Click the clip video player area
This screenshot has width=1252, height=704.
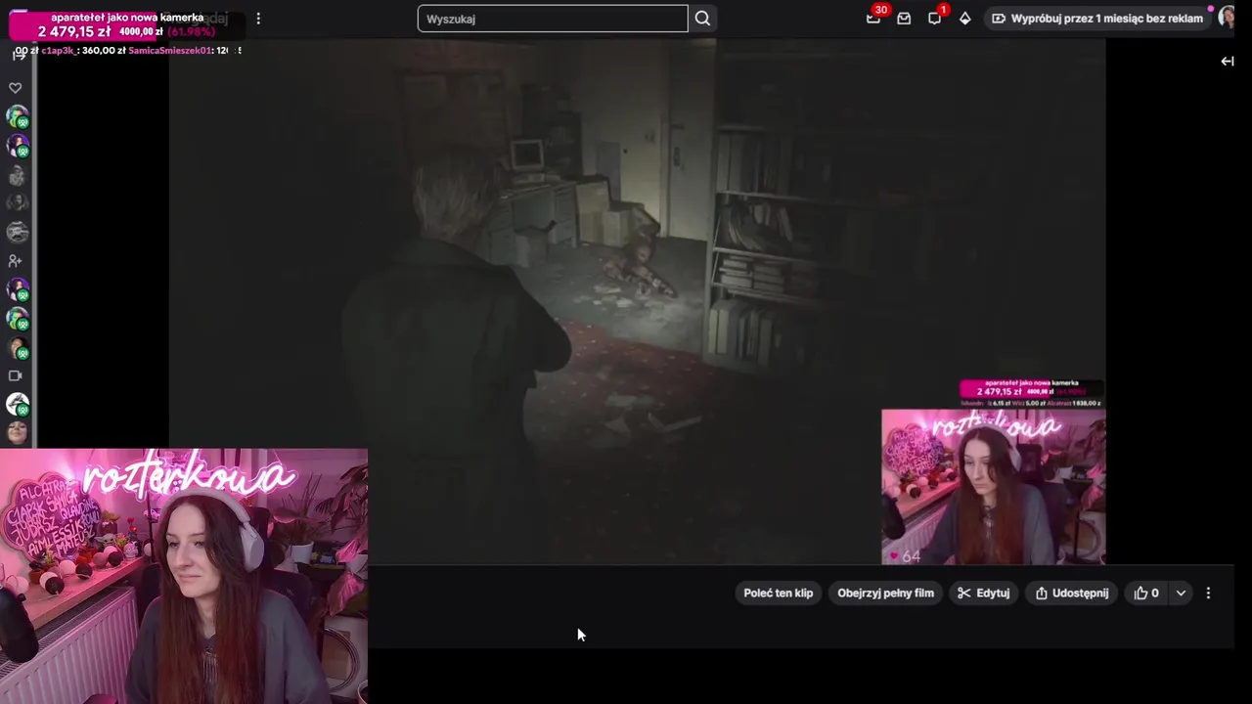coord(637,302)
